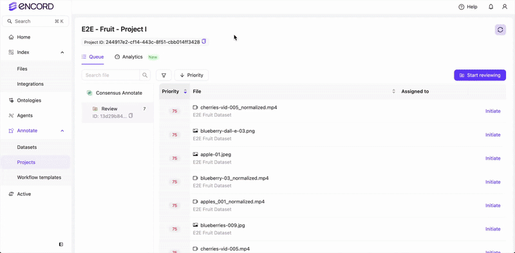Open the Help menu icon
The height and width of the screenshot is (253, 515).
461,6
